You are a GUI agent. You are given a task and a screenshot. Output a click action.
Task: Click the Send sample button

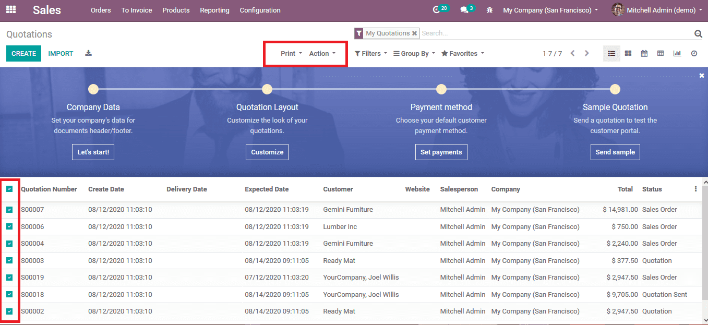tap(615, 152)
